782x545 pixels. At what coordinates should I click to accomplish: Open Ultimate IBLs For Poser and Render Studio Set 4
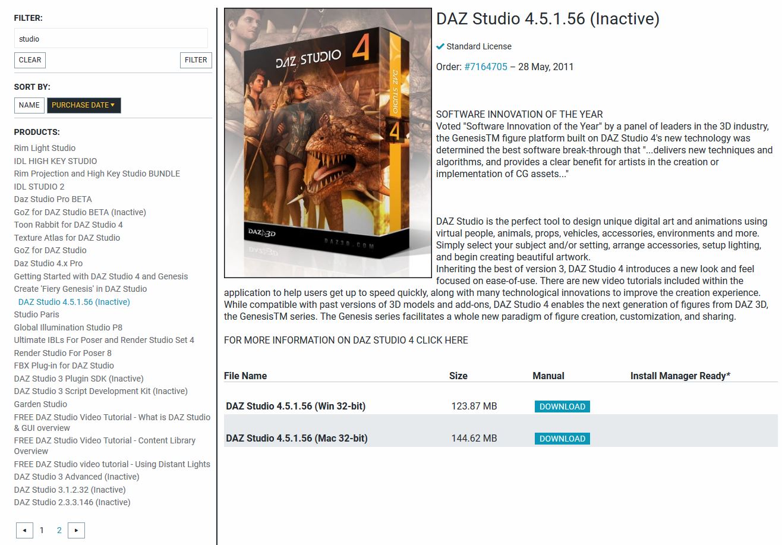(104, 340)
